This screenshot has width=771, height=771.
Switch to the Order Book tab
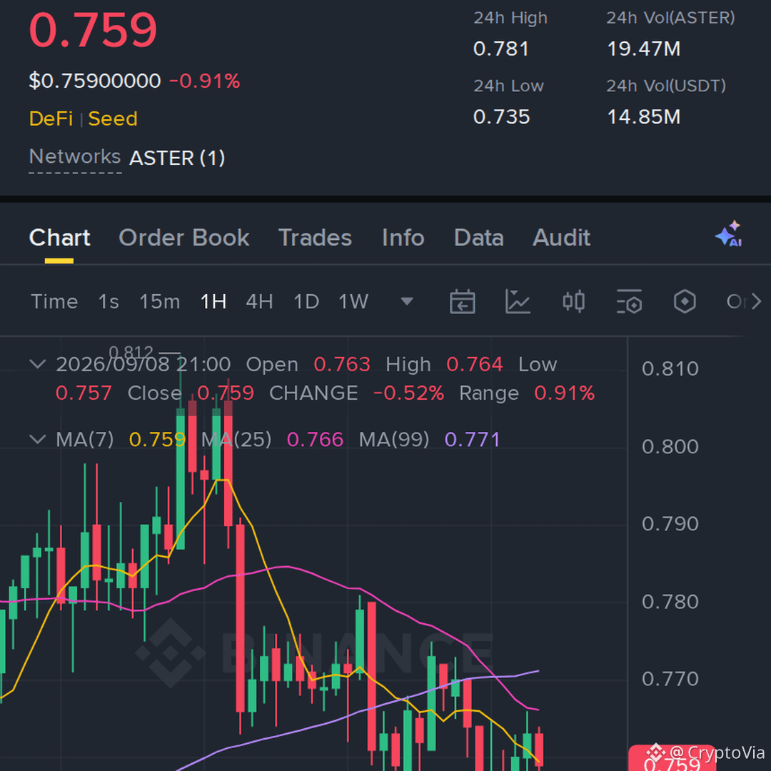[184, 238]
